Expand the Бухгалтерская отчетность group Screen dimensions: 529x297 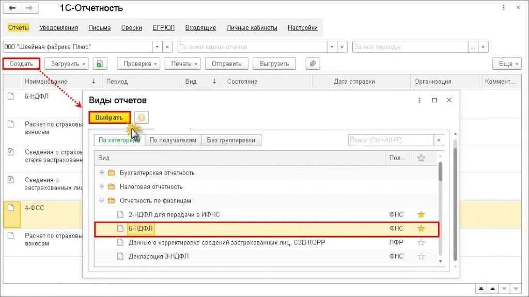[x=102, y=173]
